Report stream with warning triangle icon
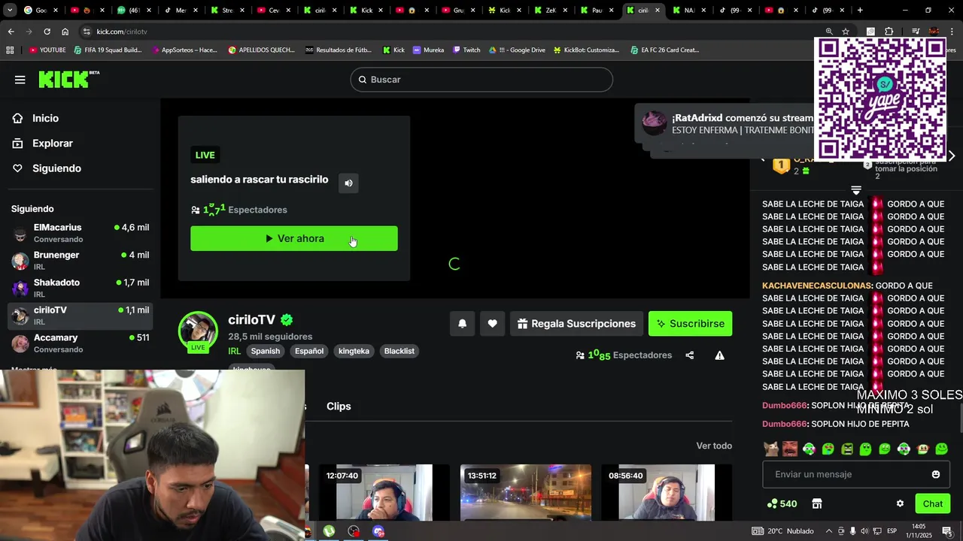 tap(719, 355)
